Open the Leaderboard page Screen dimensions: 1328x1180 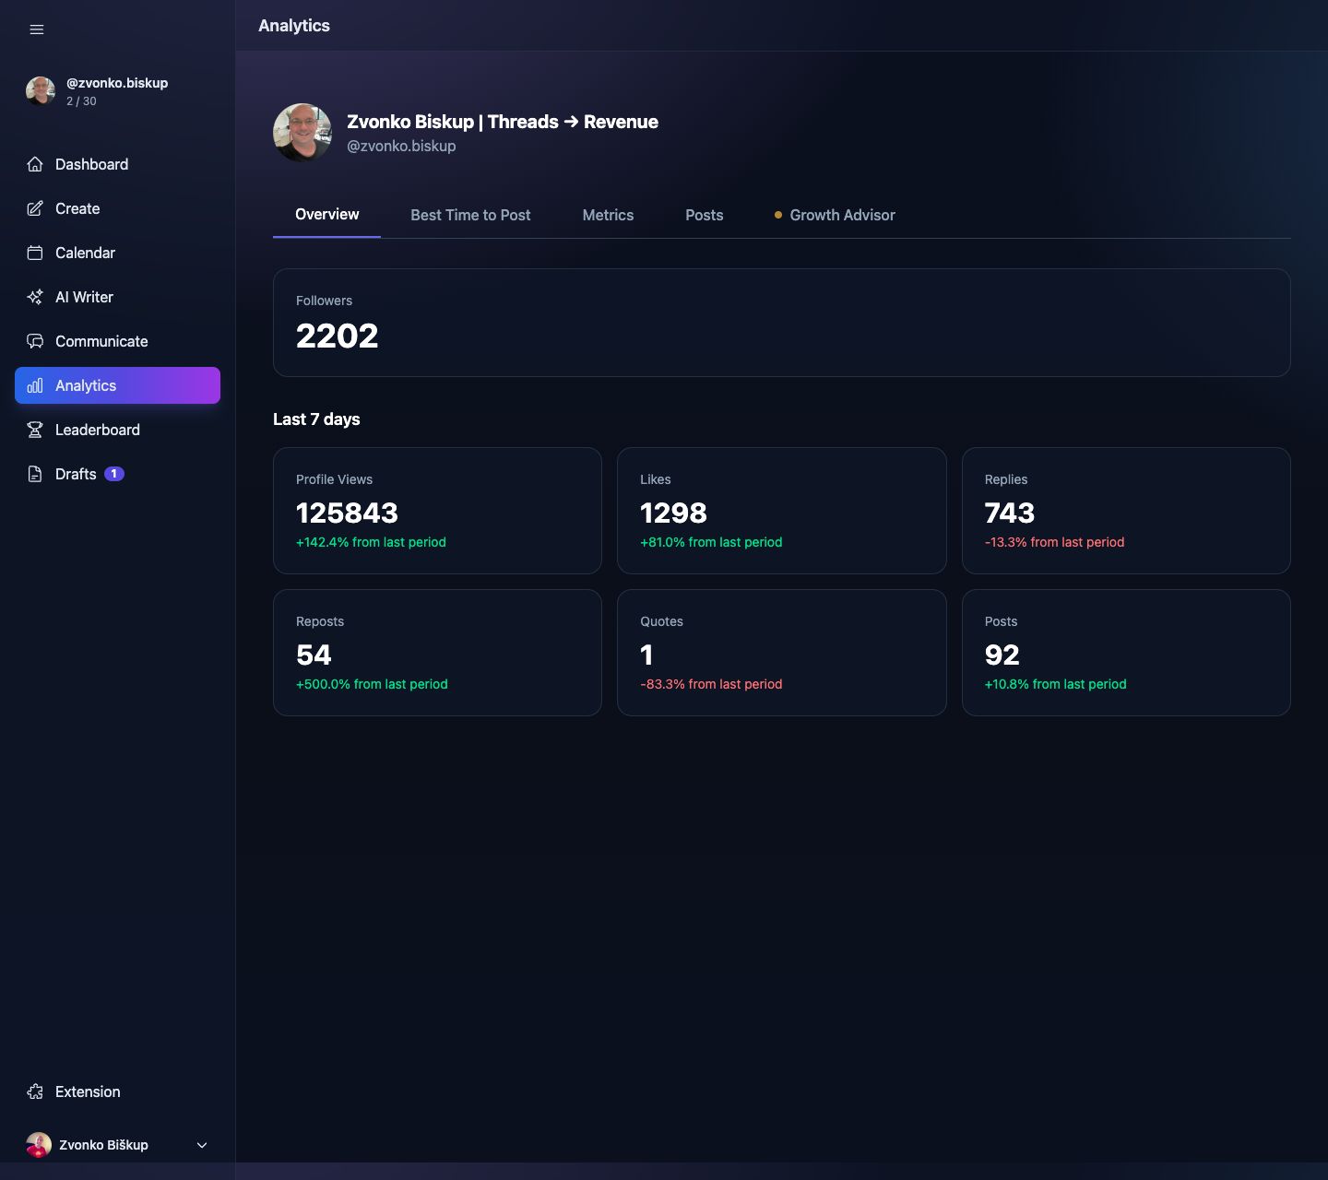coord(117,430)
